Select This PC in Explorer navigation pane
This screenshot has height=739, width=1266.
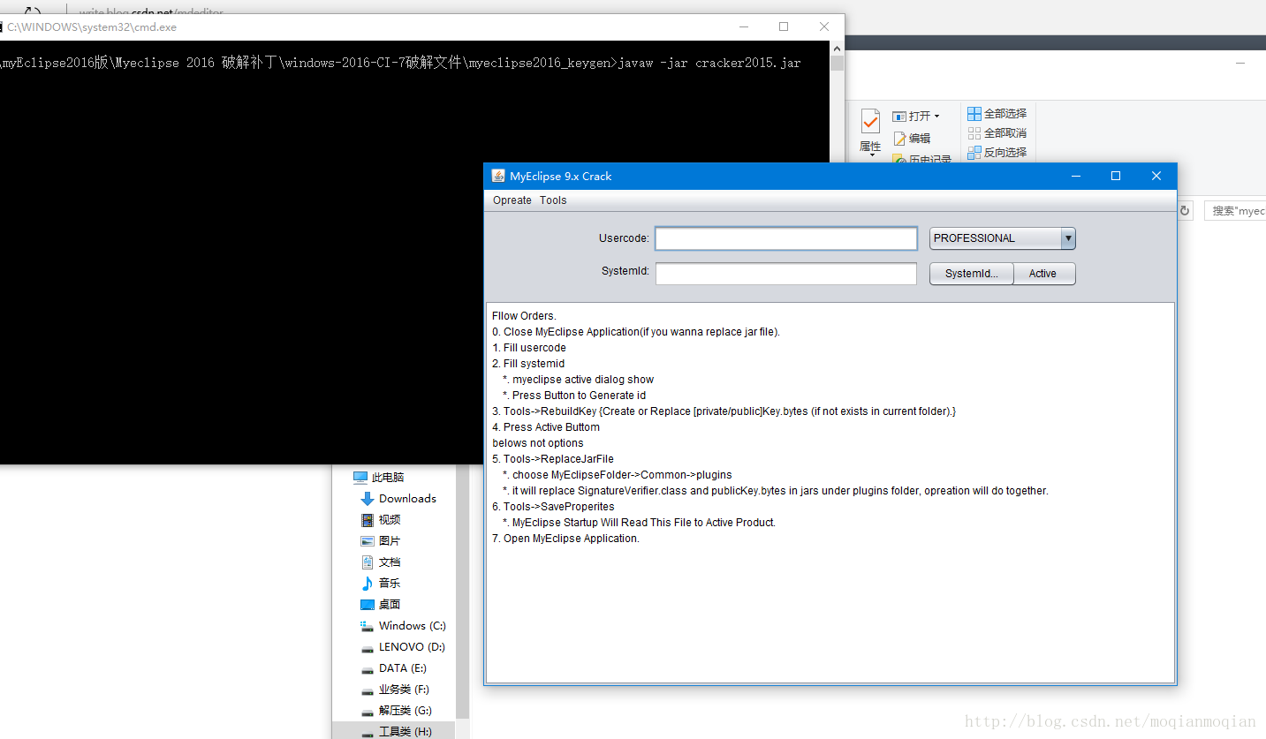click(x=388, y=478)
